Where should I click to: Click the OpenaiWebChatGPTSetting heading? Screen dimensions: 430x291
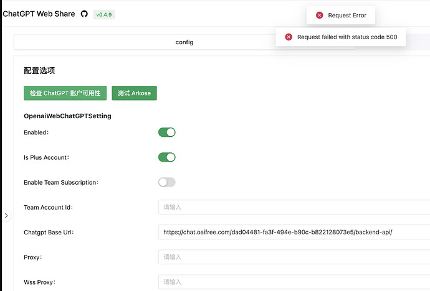click(67, 116)
